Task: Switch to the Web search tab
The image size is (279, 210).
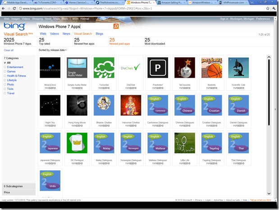Action: pos(43,33)
